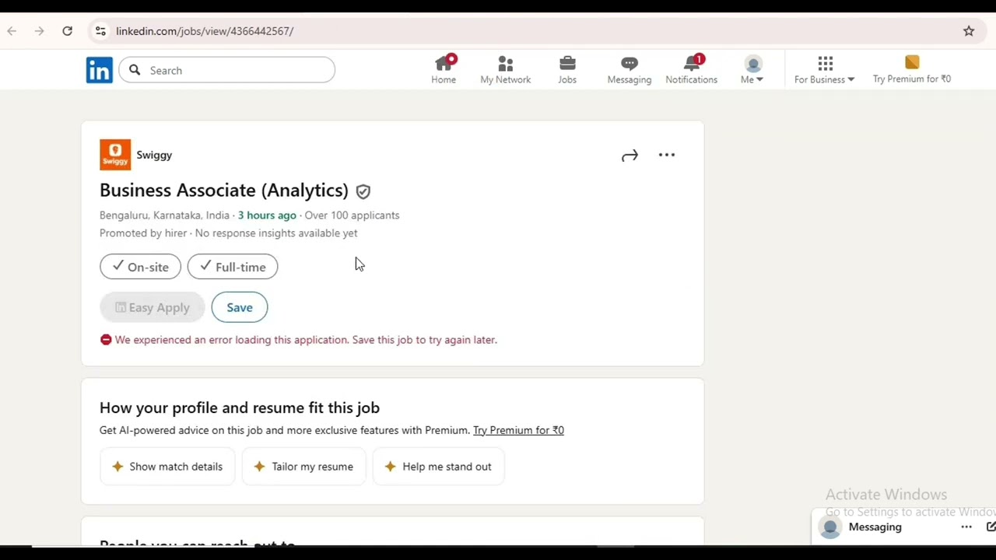Compose new message icon in Messaging overlay
The image size is (996, 560).
(991, 527)
